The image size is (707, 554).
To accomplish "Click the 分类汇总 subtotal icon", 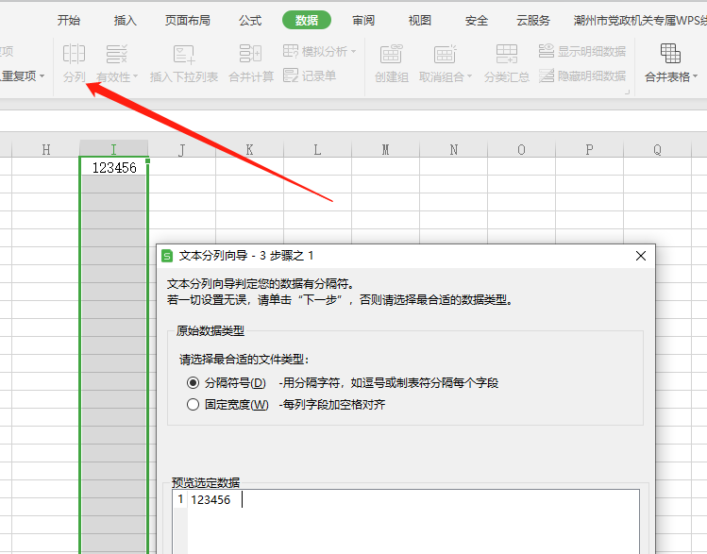I will click(506, 54).
